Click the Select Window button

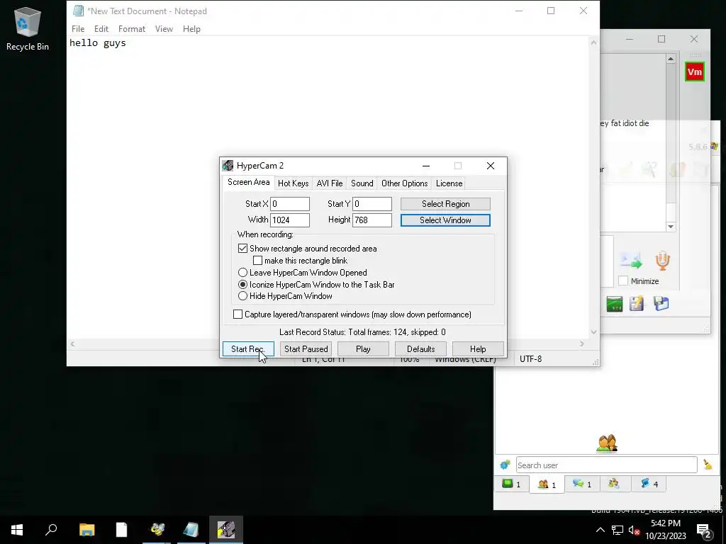(x=445, y=220)
